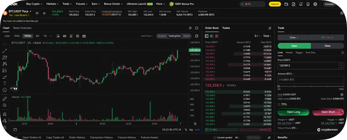Image resolution: width=347 pixels, height=140 pixels.
Task: Select the trend line drawing tool
Action: click(5, 51)
